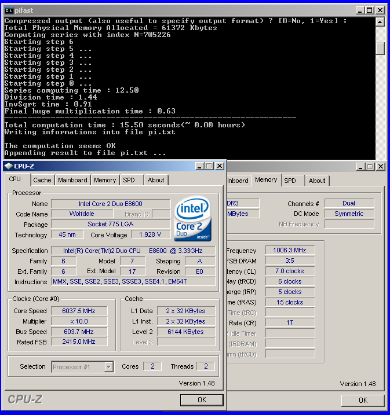390x415 pixels.
Task: Click the Revision value 'E0'
Action: pos(200,271)
